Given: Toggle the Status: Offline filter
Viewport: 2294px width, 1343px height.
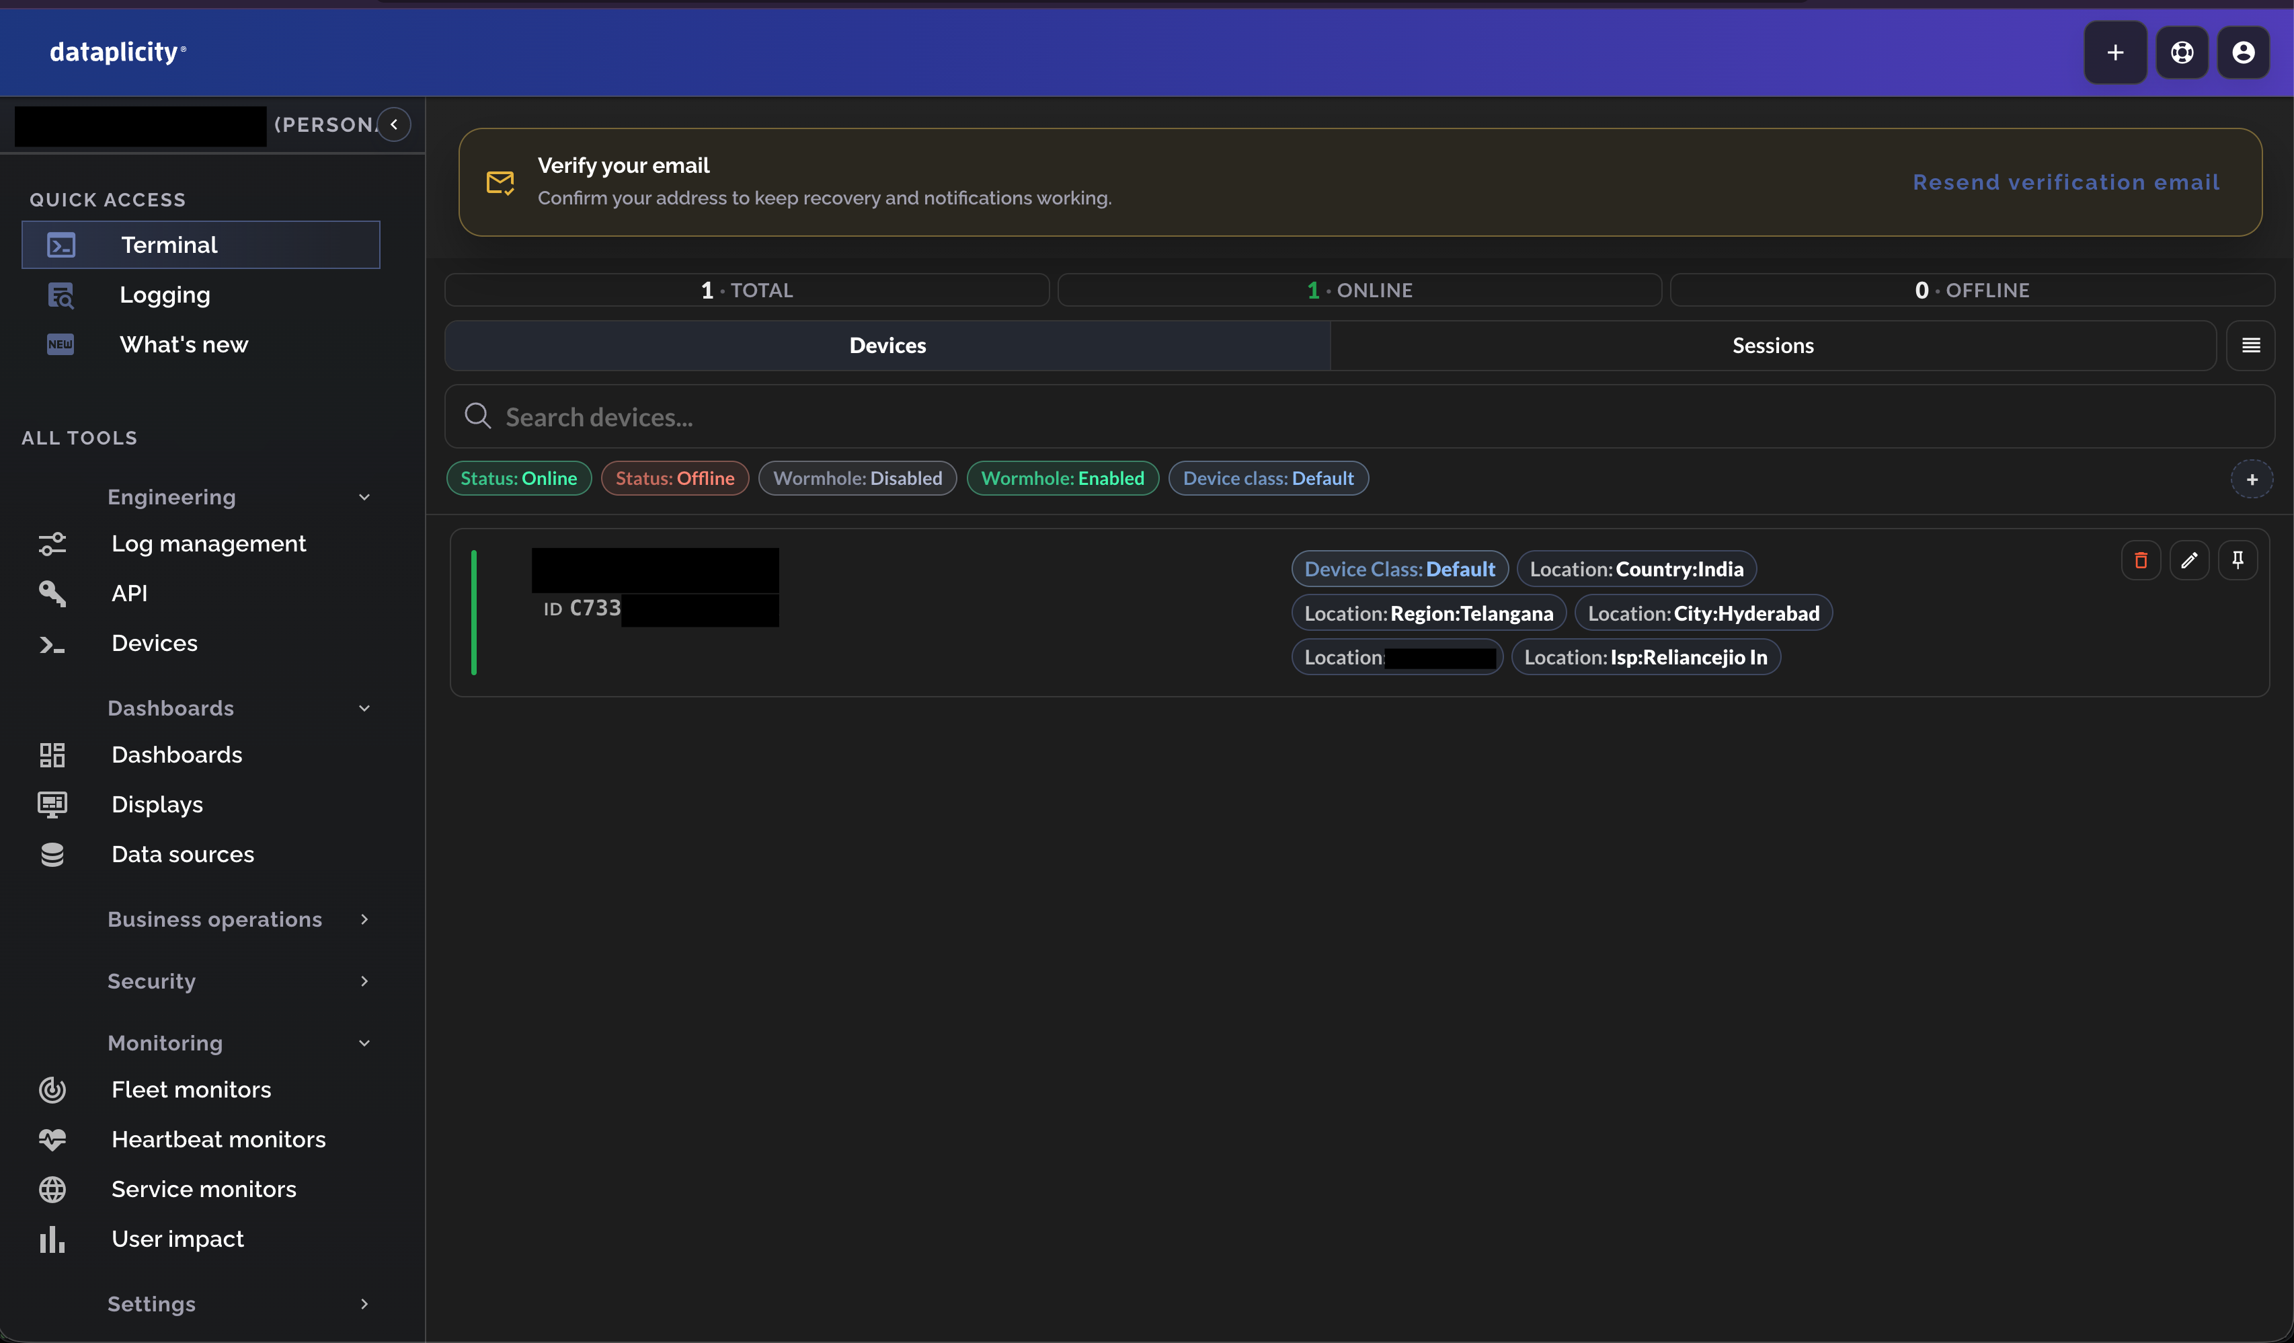Looking at the screenshot, I should [x=674, y=478].
